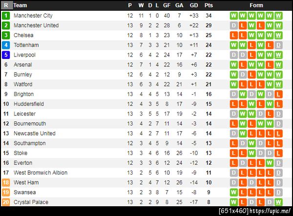Click West Ham's orange position 18 badge
The height and width of the screenshot is (216, 293).
pos(6,182)
